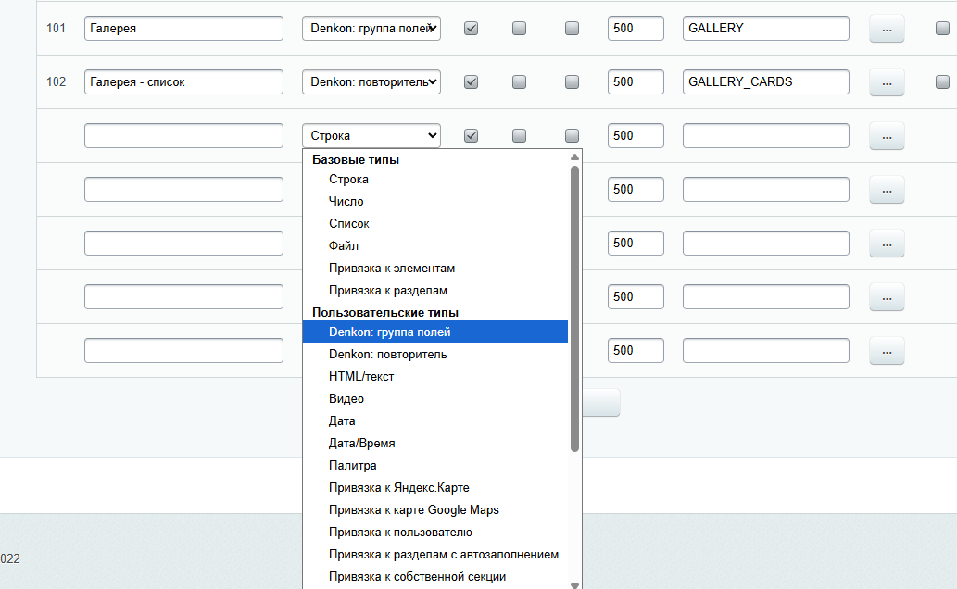
Task: Select 'Привязка к разделам' option
Action: coord(435,291)
